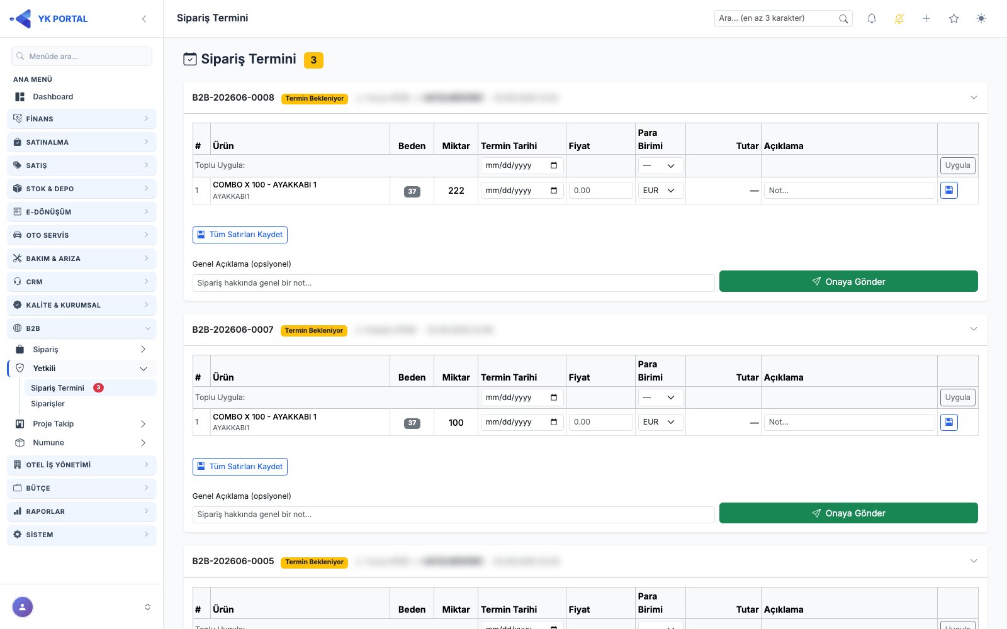
Task: Click Termin Bekleniyor badge on order B2B-202606-0008
Action: tap(315, 98)
